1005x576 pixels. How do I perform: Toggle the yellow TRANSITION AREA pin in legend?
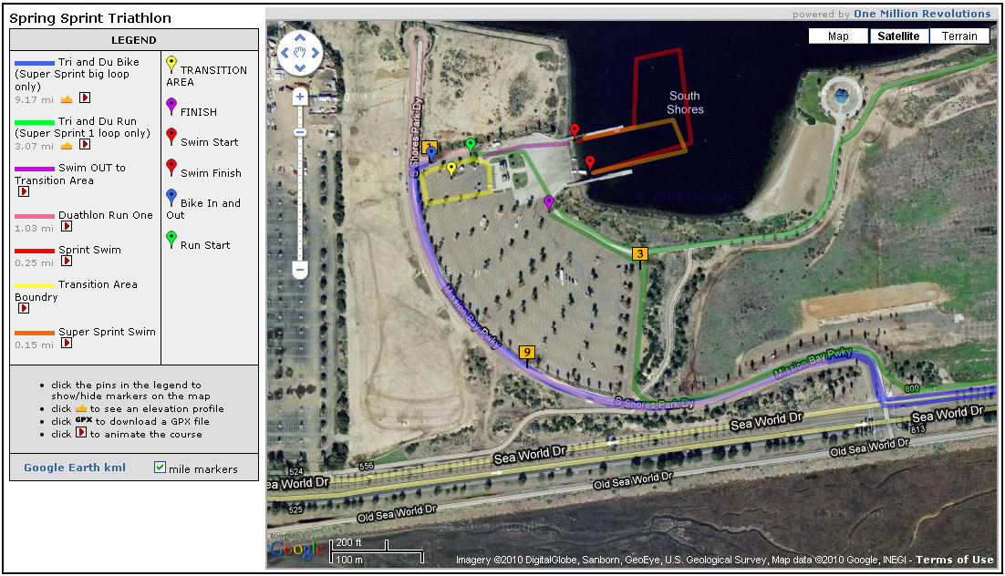click(171, 63)
